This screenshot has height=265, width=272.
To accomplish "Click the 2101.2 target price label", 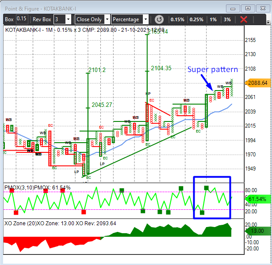I will coord(97,70).
